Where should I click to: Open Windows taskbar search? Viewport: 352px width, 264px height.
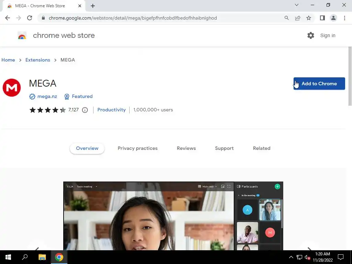click(25, 257)
